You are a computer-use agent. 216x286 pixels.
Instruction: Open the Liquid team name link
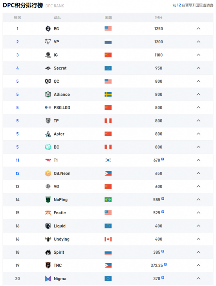pos(60,226)
